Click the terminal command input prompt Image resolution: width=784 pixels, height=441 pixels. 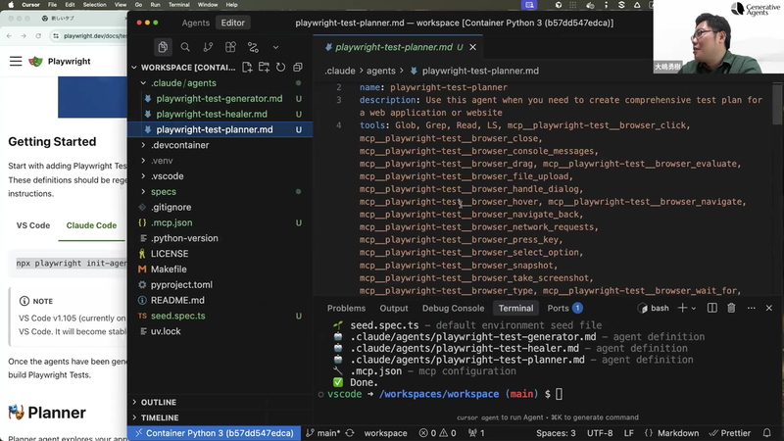559,394
